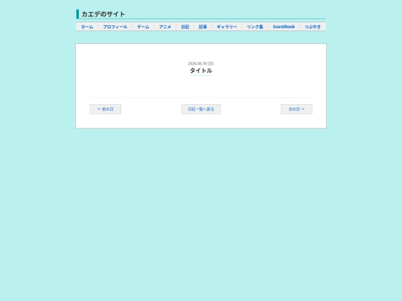This screenshot has height=301, width=402.
Task: Go to リンク集 page
Action: [255, 27]
